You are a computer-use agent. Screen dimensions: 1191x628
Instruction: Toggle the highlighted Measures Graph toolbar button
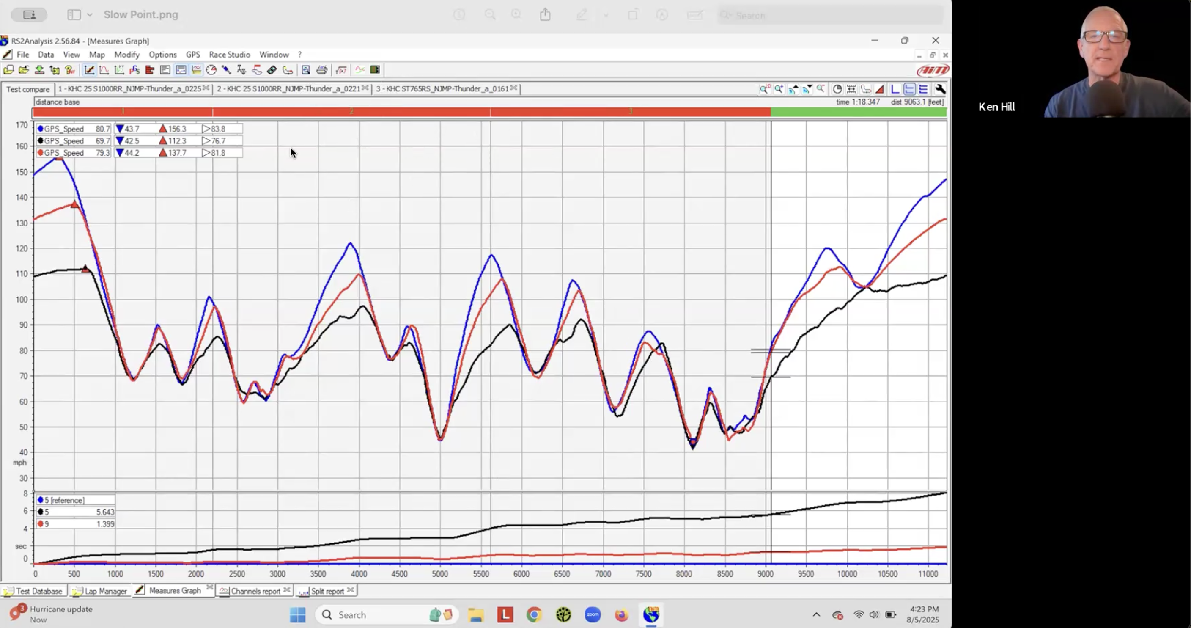(x=89, y=70)
